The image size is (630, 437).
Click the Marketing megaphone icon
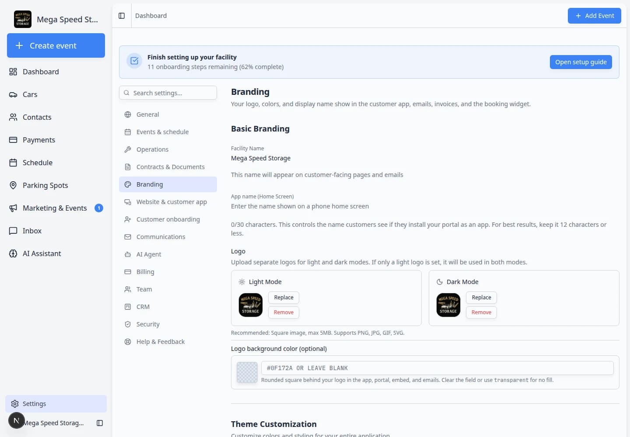tap(13, 208)
